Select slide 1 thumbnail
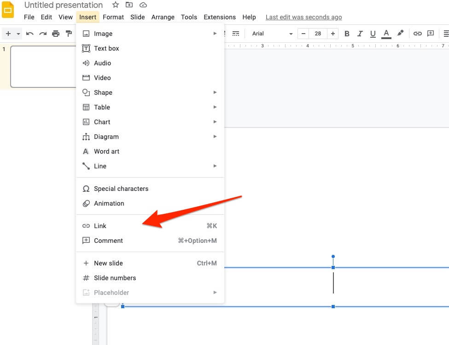The width and height of the screenshot is (449, 345). pos(43,66)
